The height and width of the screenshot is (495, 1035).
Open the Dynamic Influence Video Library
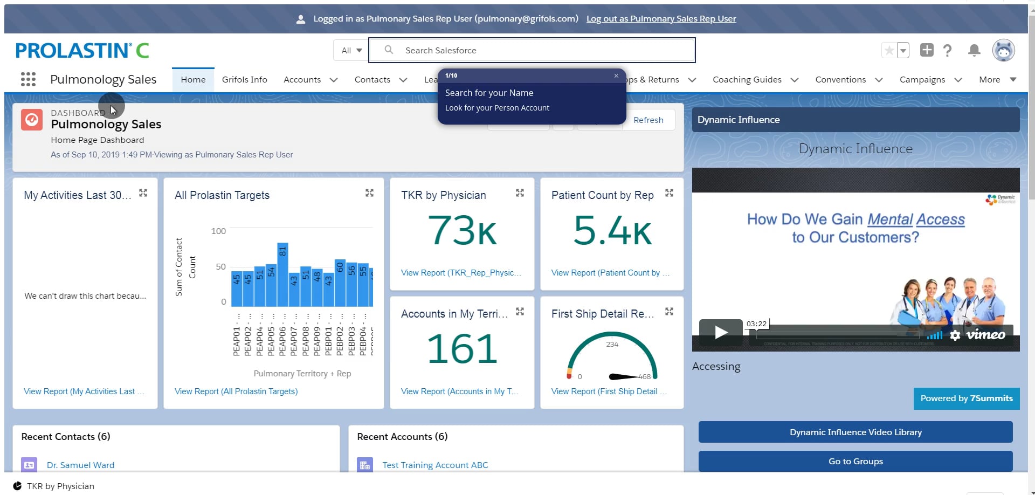[x=855, y=432]
